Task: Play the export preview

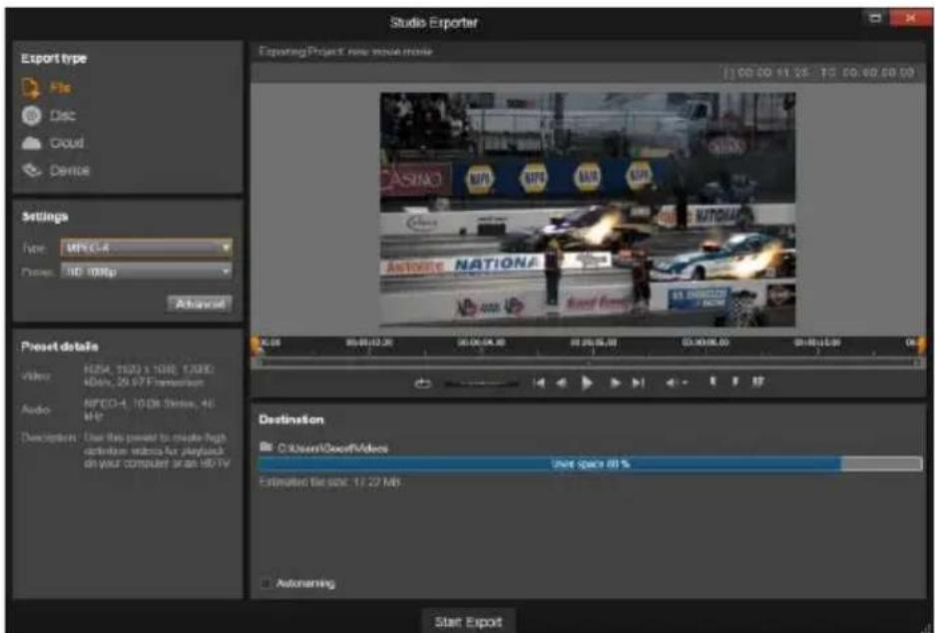Action: pyautogui.click(x=587, y=383)
